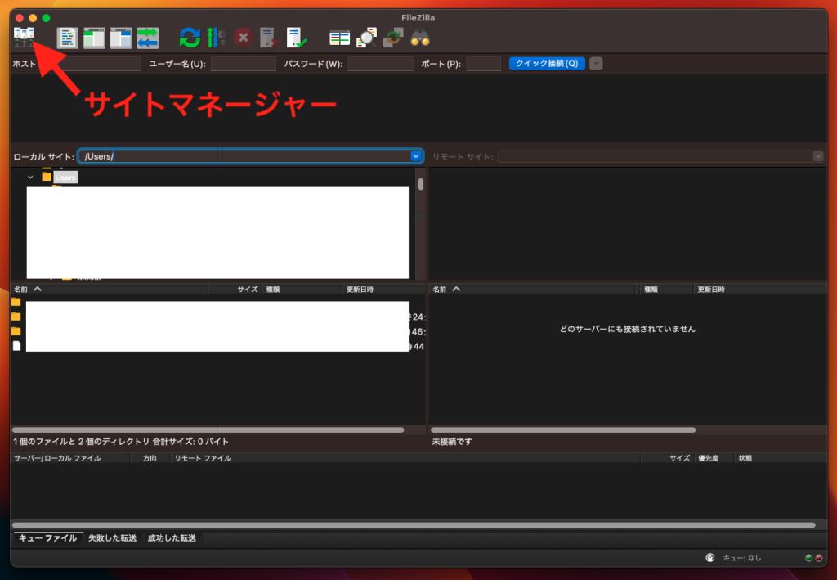Open the quick connect history dropdown arrow
Screen dimensions: 837x580
coord(596,64)
